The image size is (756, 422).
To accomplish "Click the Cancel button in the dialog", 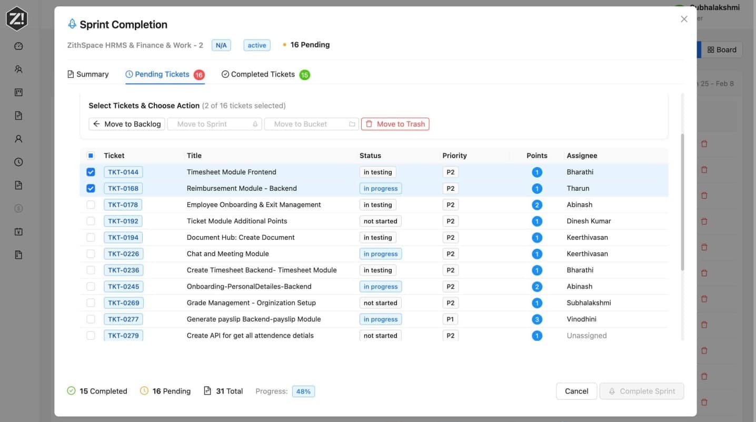I will click(x=576, y=391).
